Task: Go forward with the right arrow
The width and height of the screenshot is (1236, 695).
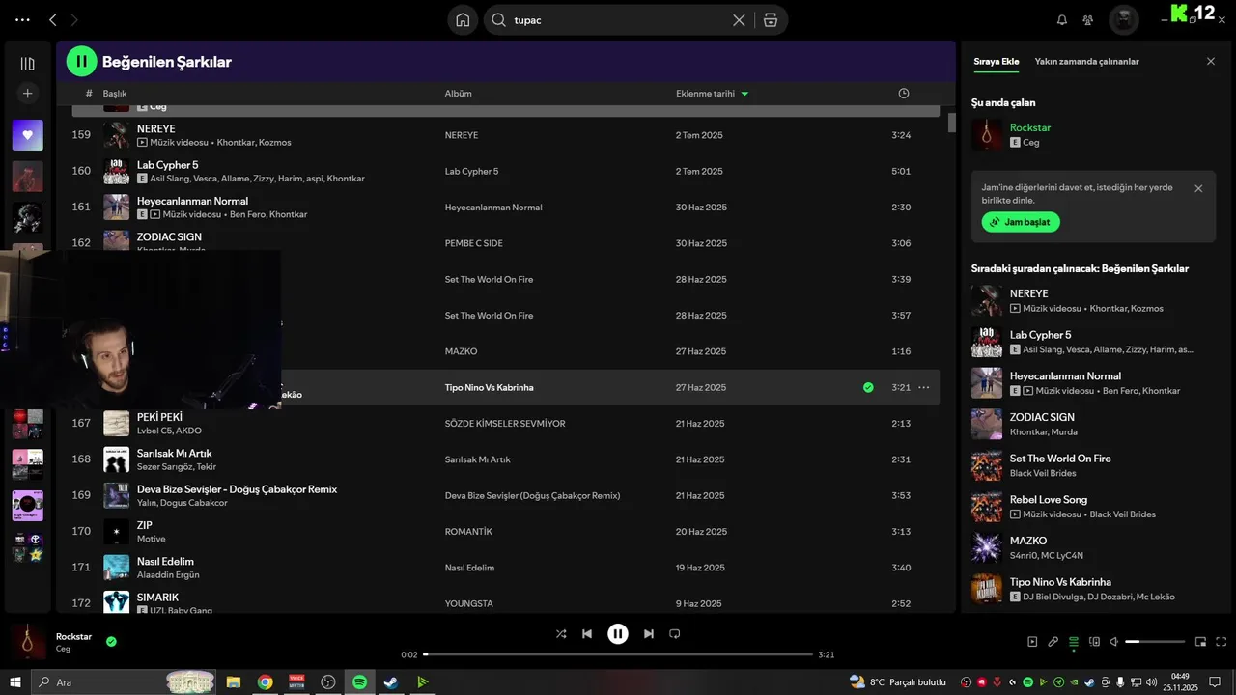Action: [74, 19]
